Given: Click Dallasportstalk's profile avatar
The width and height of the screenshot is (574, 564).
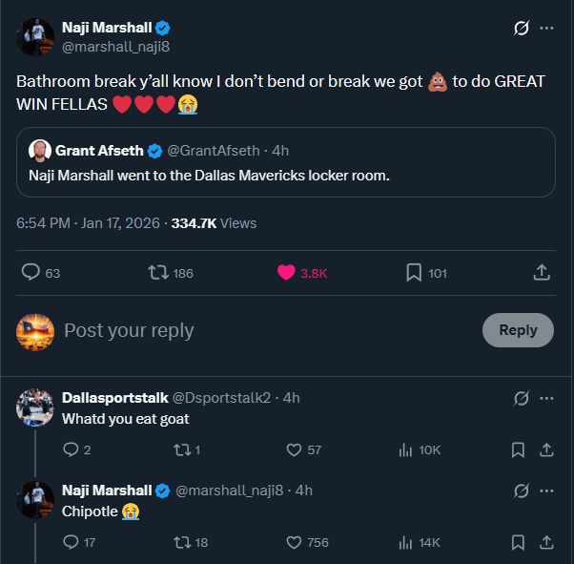Looking at the screenshot, I should click(x=35, y=407).
